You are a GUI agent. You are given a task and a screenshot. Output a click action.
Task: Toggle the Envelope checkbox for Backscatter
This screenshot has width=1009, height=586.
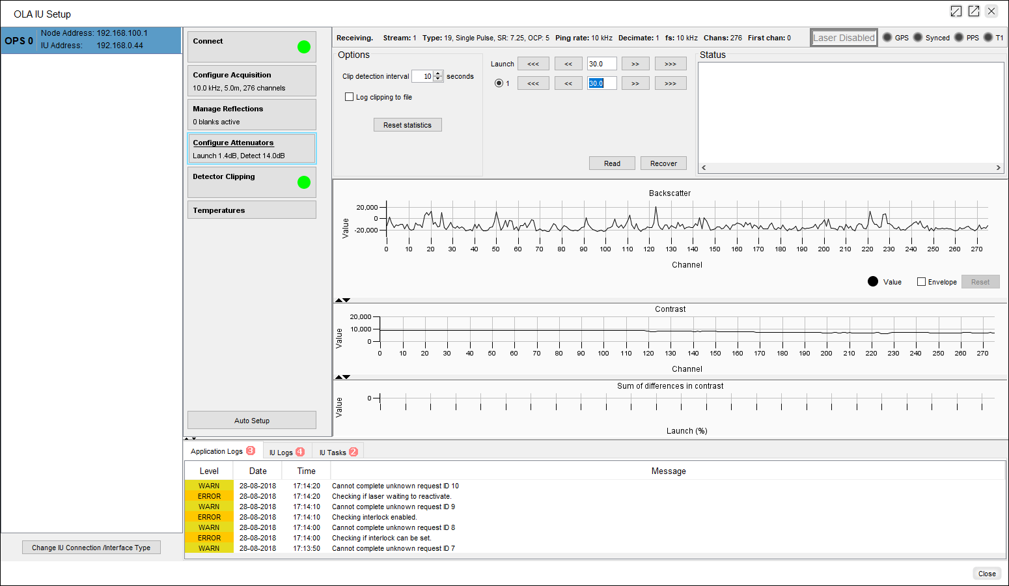pyautogui.click(x=921, y=281)
